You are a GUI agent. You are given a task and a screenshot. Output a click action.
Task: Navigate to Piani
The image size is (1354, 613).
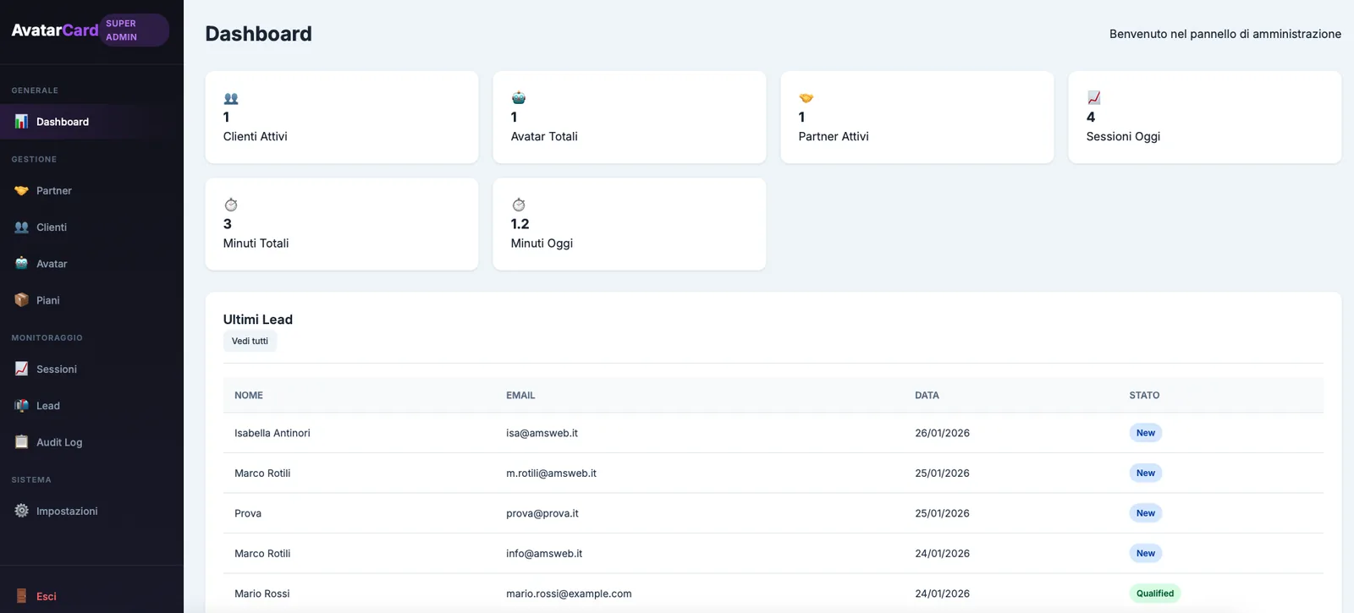pyautogui.click(x=91, y=300)
